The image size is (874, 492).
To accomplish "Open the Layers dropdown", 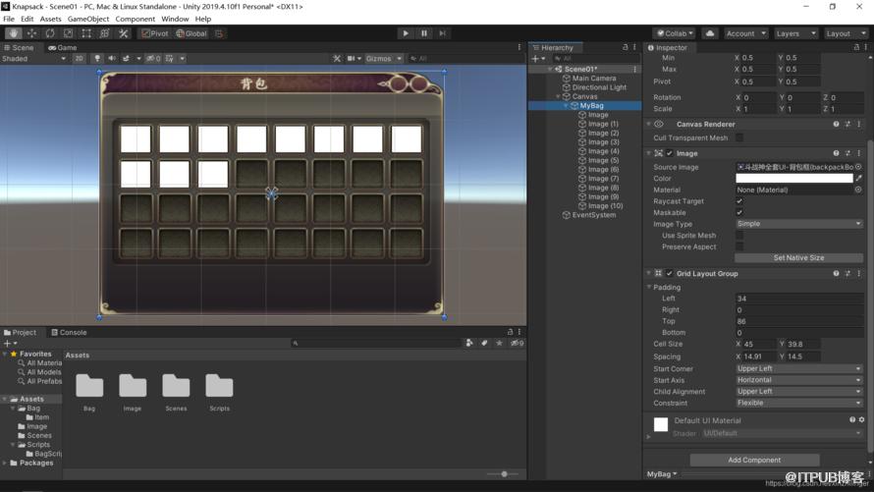I will coord(795,33).
